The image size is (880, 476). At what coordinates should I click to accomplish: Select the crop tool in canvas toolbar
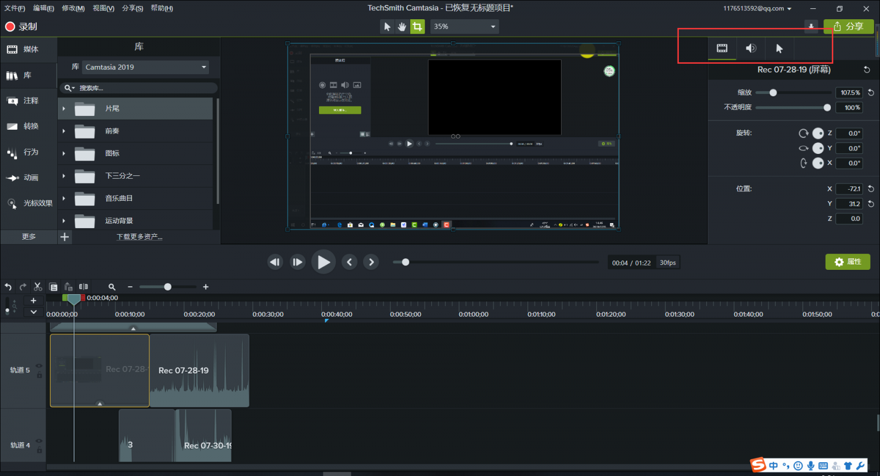(417, 26)
